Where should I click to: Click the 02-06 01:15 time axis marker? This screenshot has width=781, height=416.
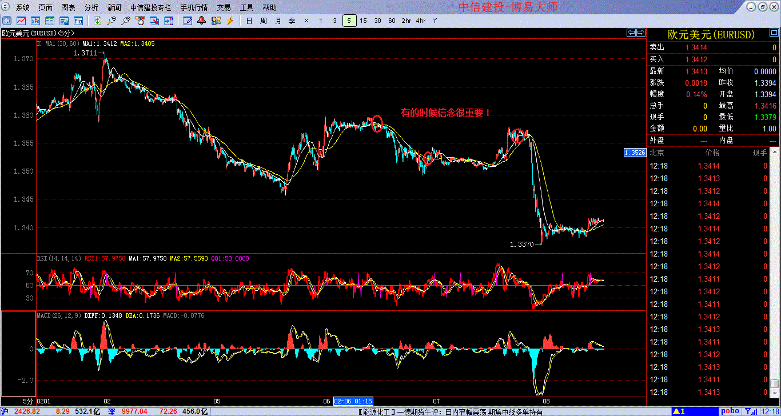click(353, 401)
